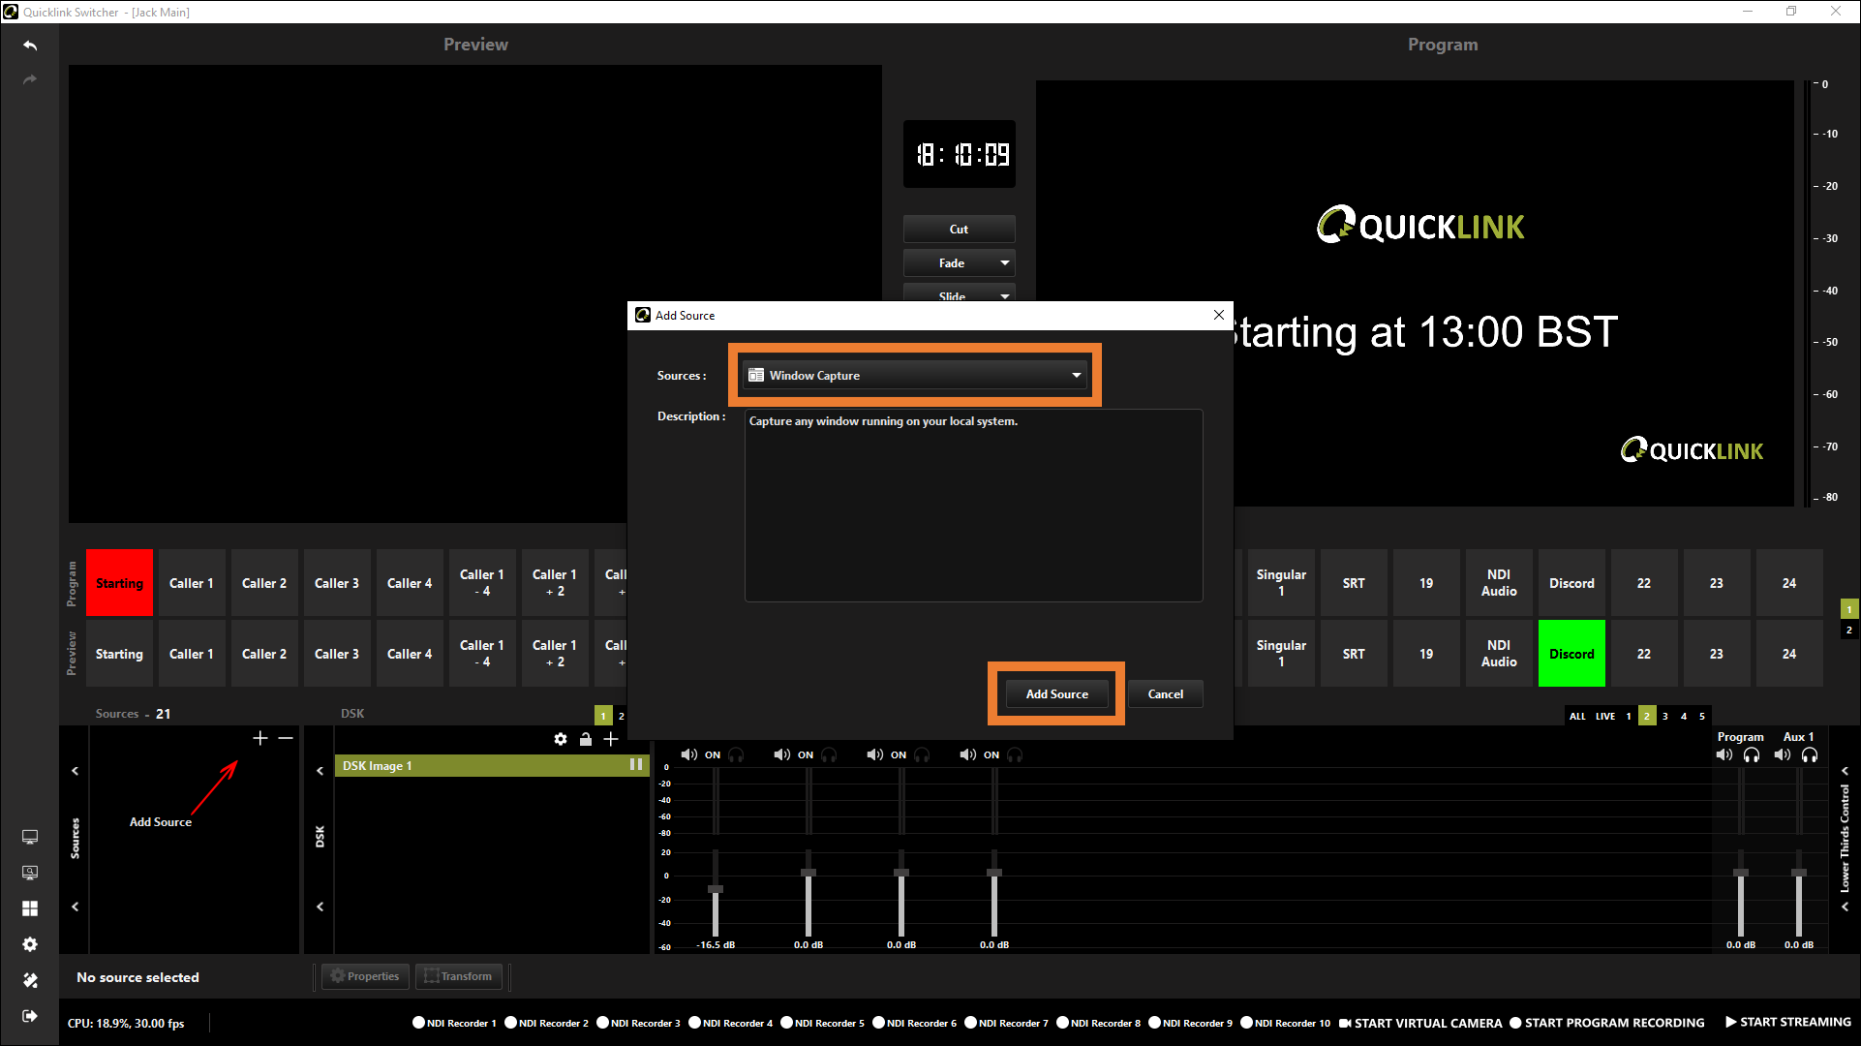The width and height of the screenshot is (1861, 1046).
Task: Toggle first audio channel ON switch
Action: click(x=713, y=755)
